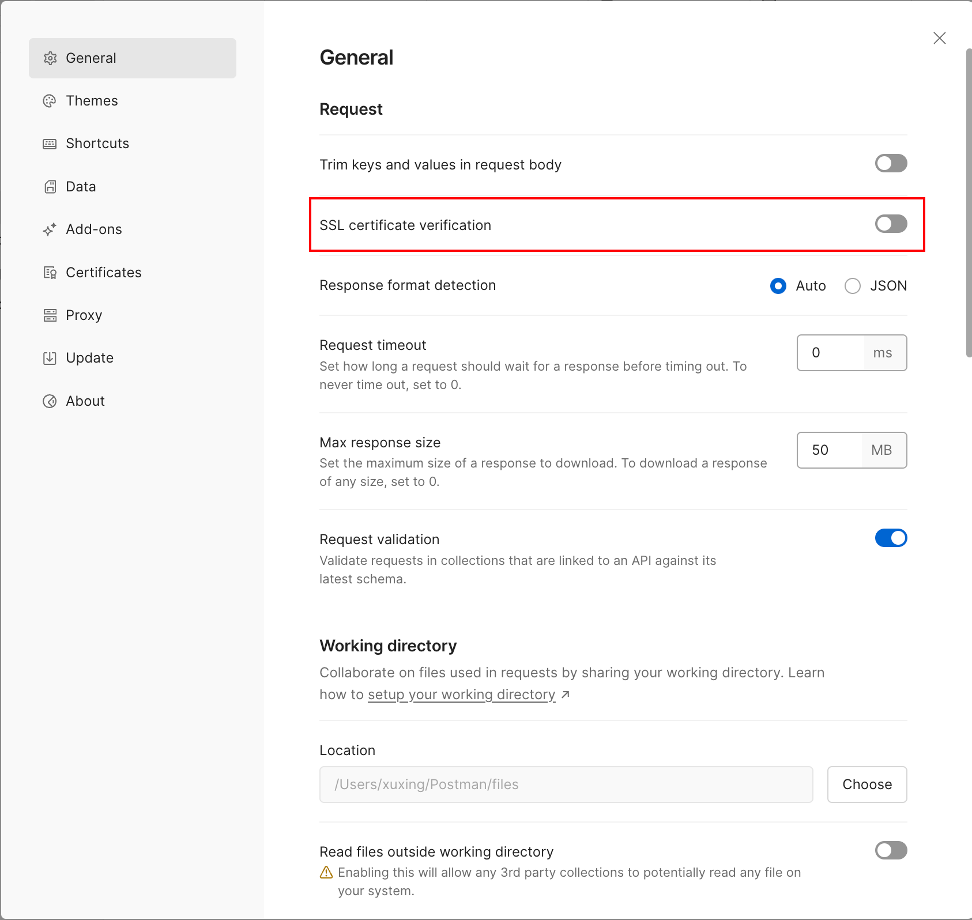
Task: Click the General gear icon in sidebar
Action: [x=50, y=58]
